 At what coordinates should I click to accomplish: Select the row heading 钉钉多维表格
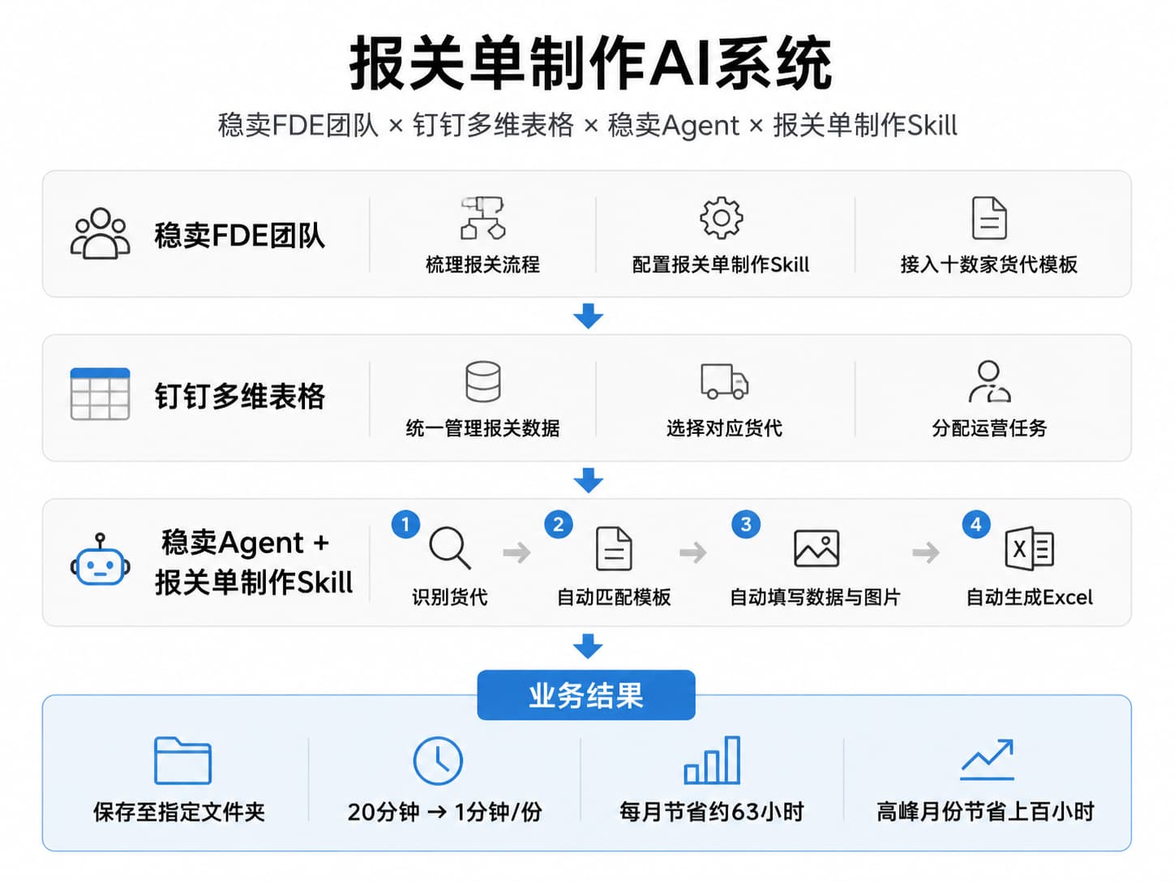(x=240, y=396)
